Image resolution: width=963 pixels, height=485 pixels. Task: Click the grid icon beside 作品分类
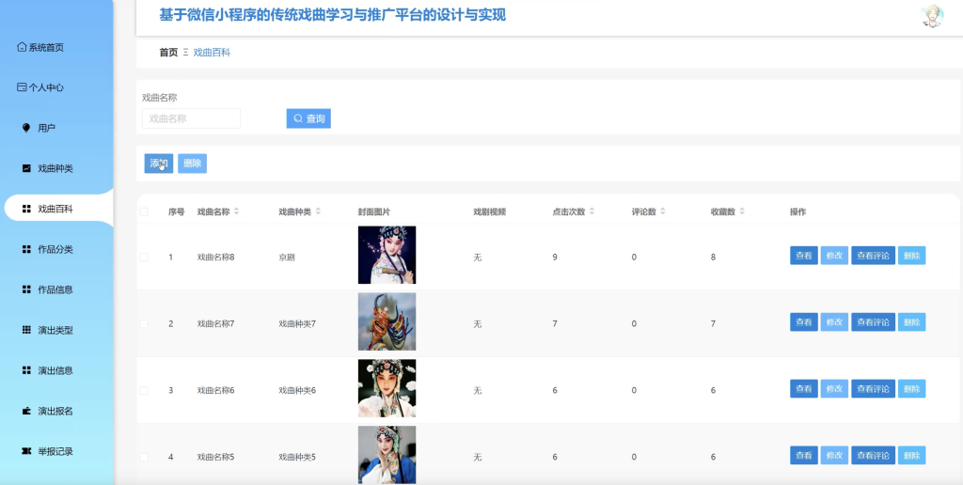click(x=26, y=249)
